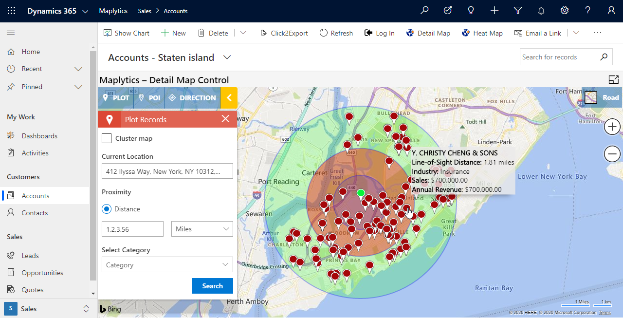
Task: Open the Dynamics 365 dropdown chevron
Action: point(86,11)
